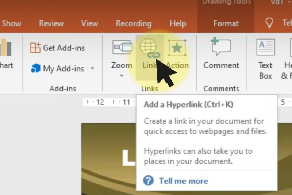Click the Link globe icon
The image size is (292, 195).
150,48
